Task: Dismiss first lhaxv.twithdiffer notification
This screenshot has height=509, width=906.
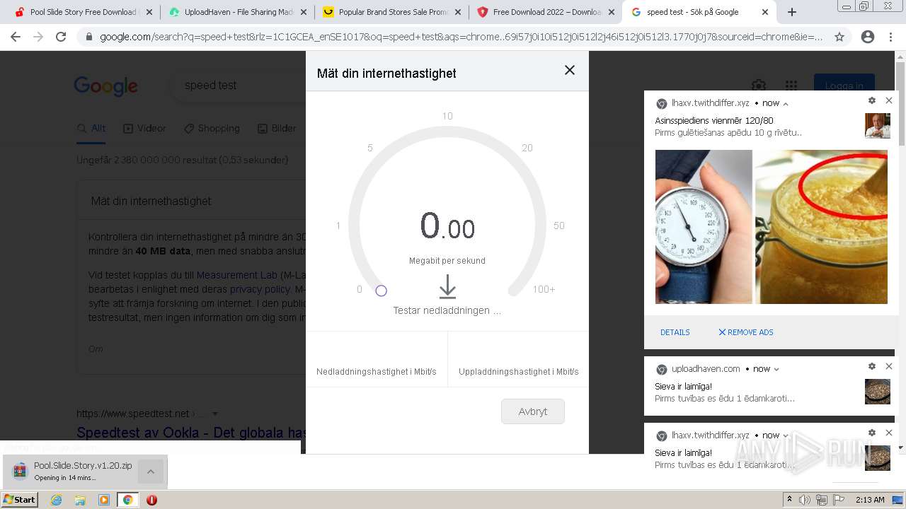Action: pyautogui.click(x=889, y=100)
